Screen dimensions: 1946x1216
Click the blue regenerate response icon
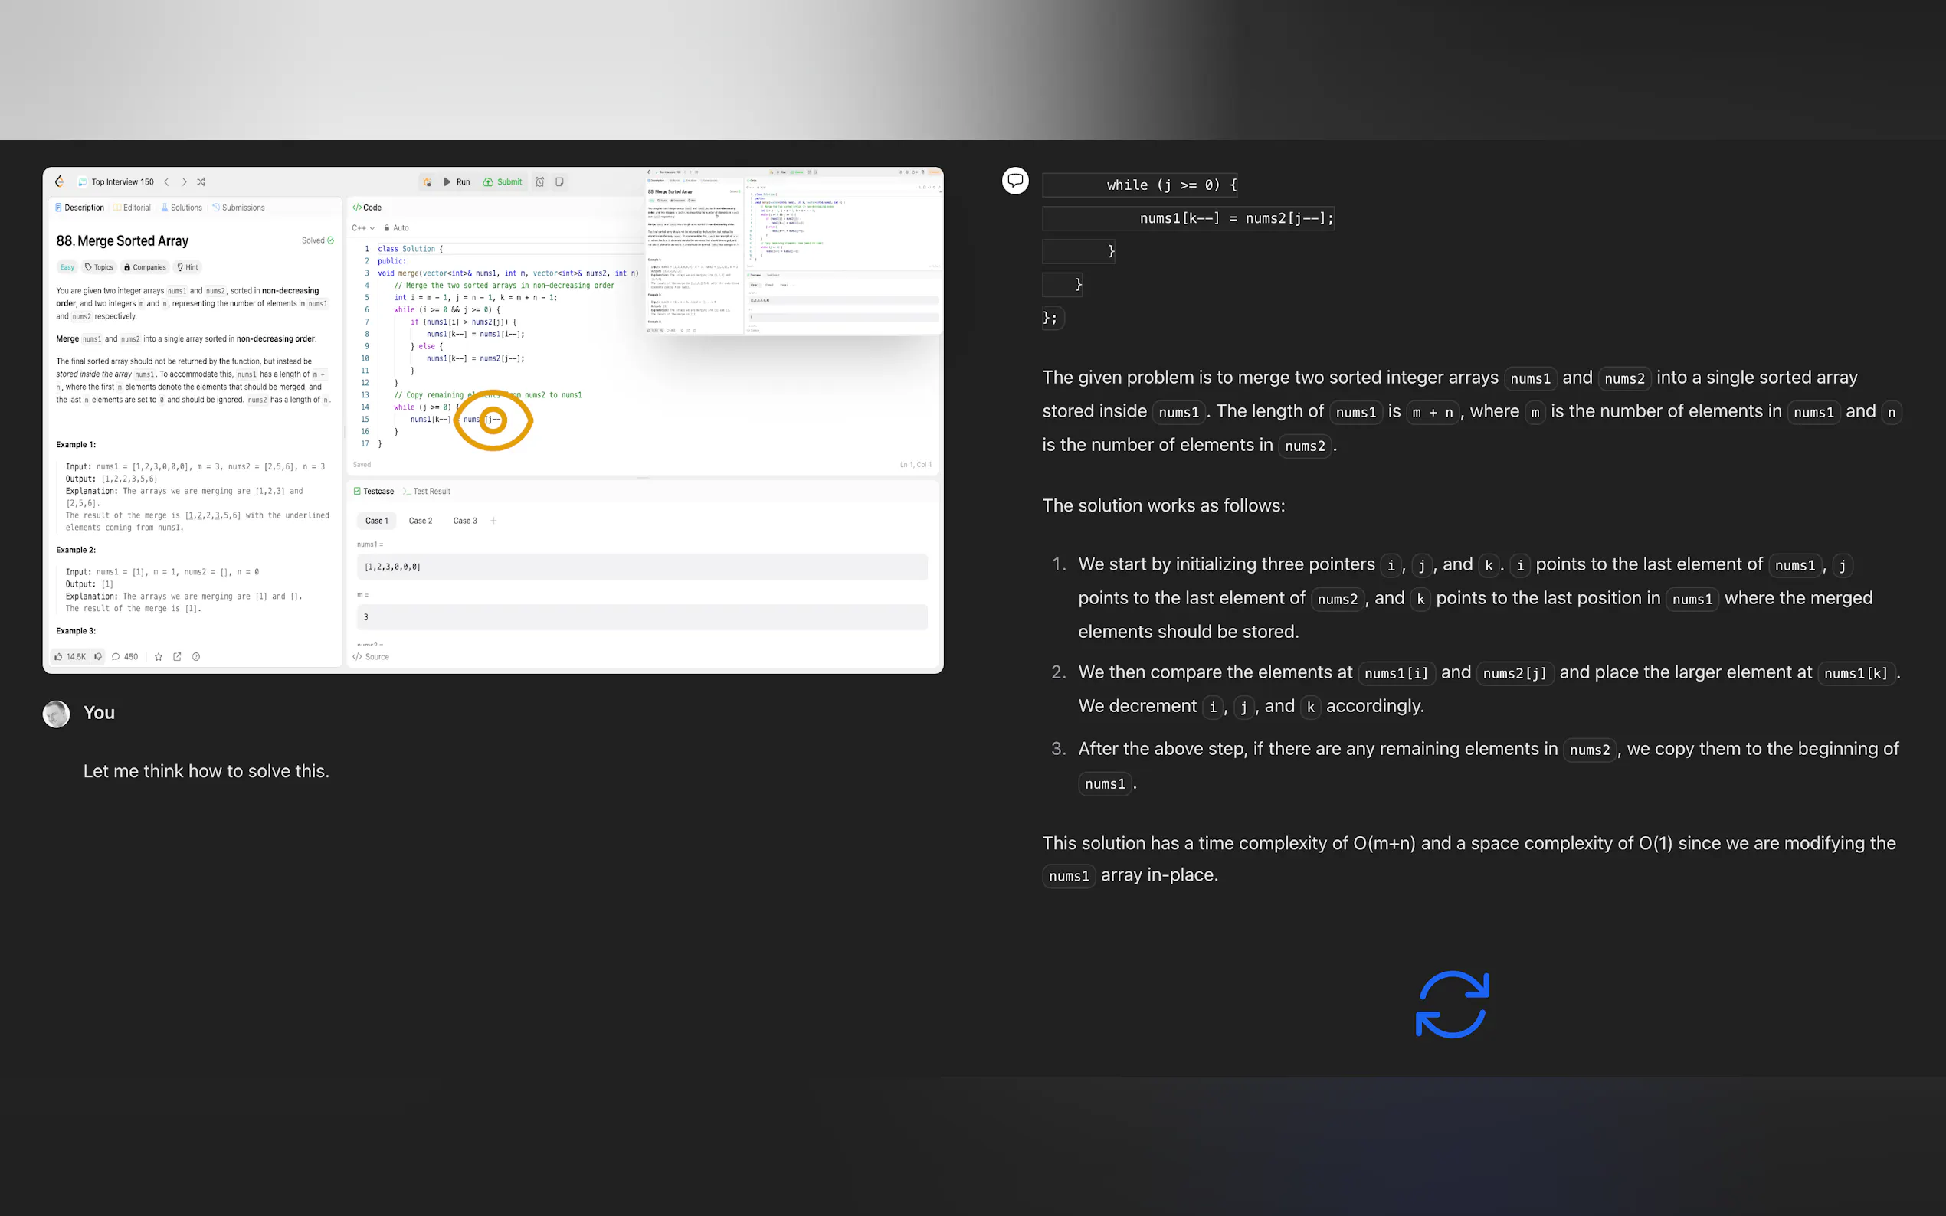pyautogui.click(x=1452, y=1005)
